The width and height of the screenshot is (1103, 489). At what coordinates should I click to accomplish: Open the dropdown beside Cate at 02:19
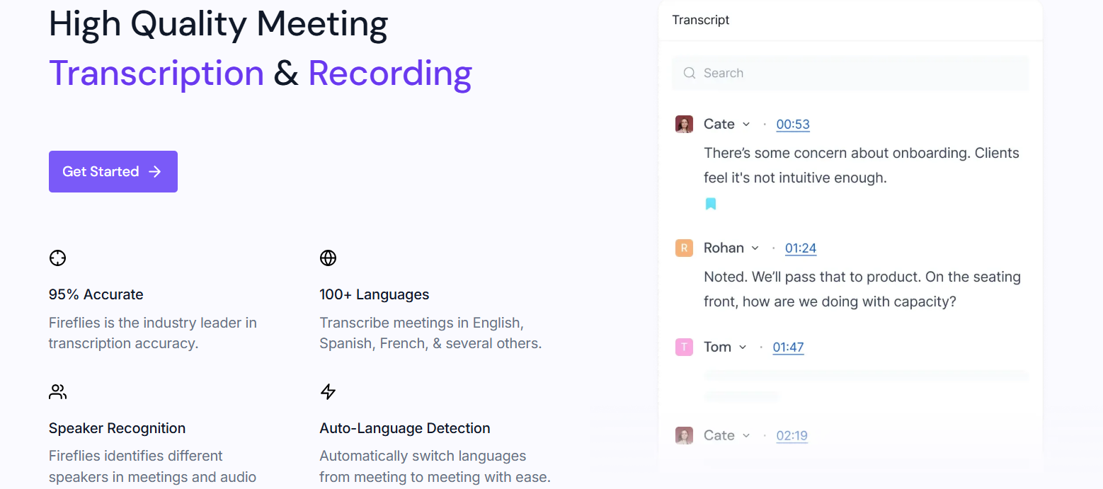746,436
